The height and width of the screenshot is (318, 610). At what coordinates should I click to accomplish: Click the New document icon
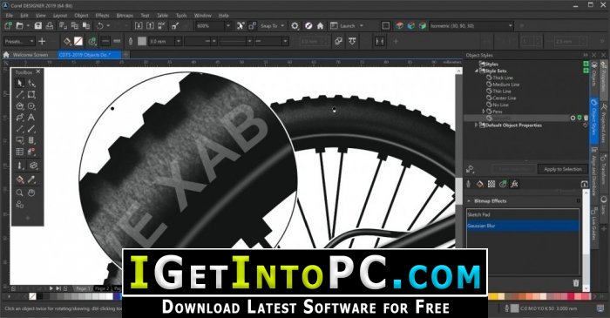[x=8, y=26]
